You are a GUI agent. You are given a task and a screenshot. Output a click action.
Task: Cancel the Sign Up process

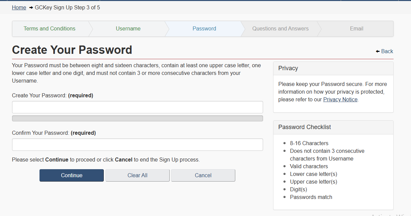[x=203, y=175]
